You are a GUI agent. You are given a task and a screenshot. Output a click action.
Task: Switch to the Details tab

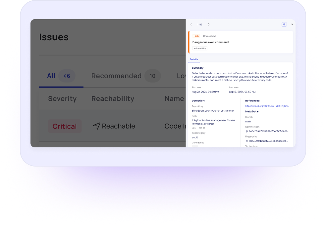(x=194, y=59)
